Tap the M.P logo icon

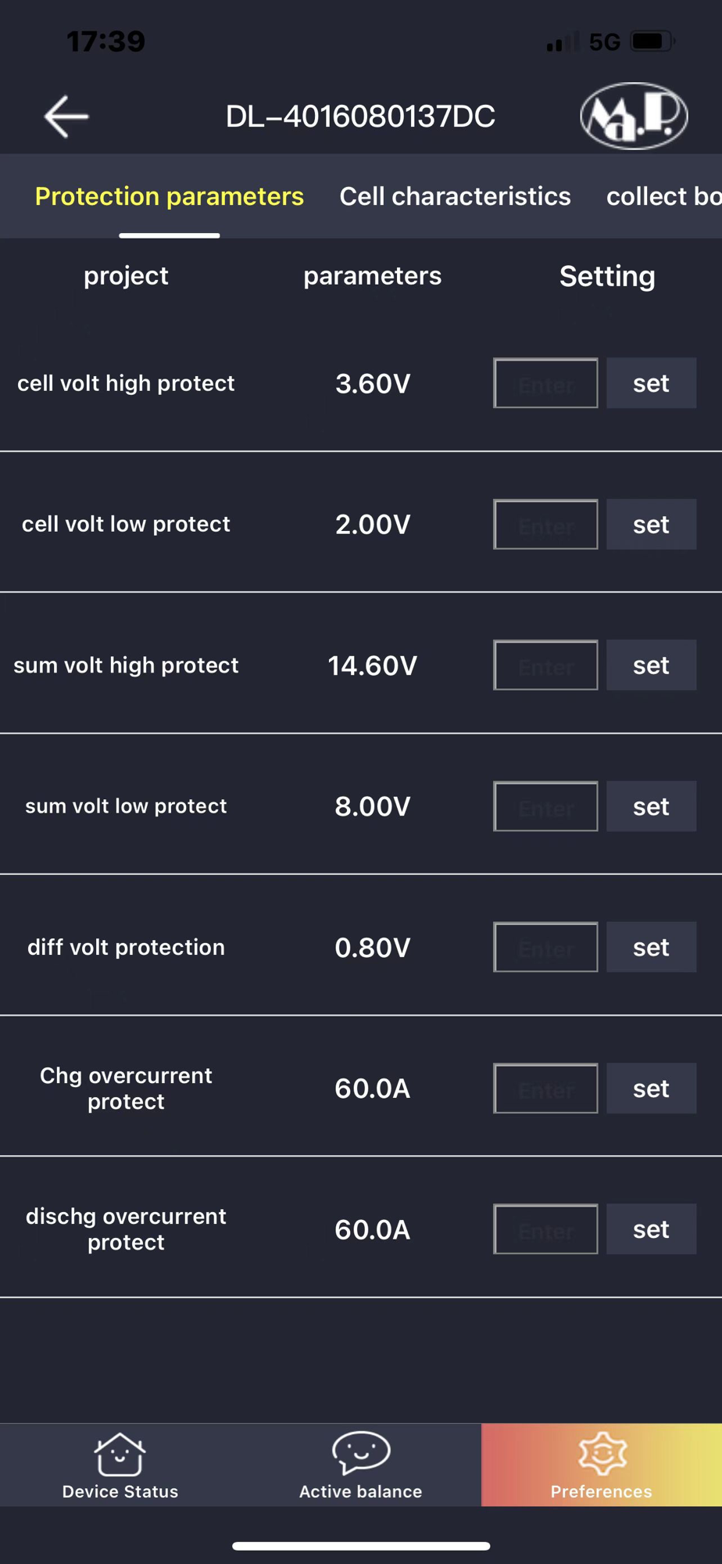point(634,116)
